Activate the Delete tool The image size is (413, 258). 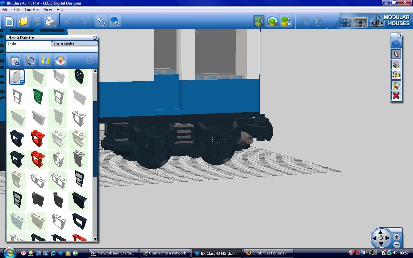point(396,95)
